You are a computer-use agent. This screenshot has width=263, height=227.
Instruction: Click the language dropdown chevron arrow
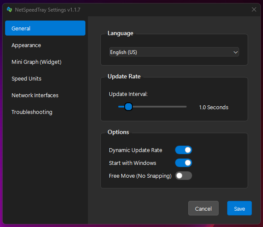pos(236,52)
